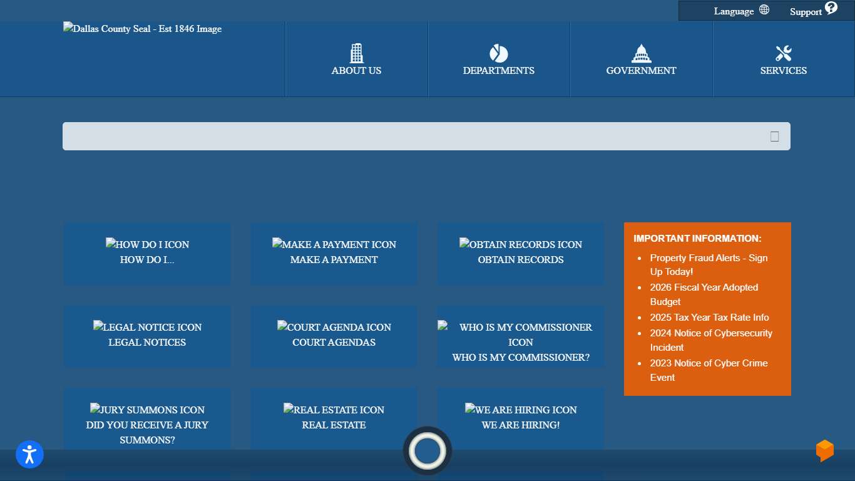855x481 pixels.
Task: Open 2025 Tax Year Tax Rate Info
Action: [709, 318]
